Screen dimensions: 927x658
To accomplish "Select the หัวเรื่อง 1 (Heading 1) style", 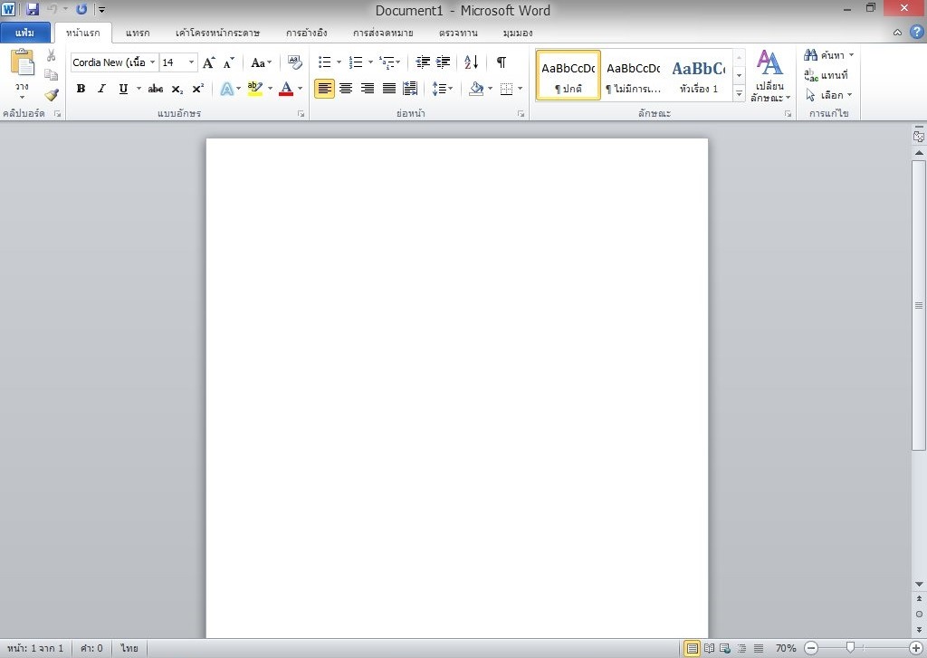I will pyautogui.click(x=699, y=76).
